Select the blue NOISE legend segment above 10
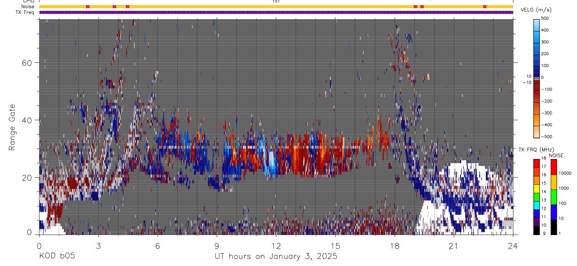 pyautogui.click(x=554, y=212)
